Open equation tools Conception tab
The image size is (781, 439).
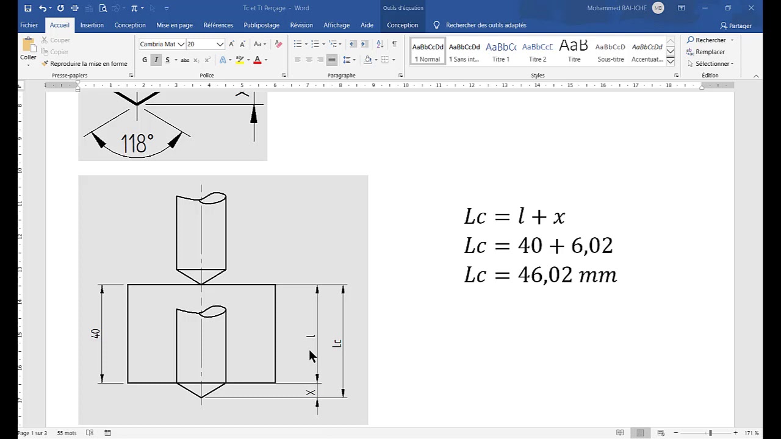tap(402, 25)
